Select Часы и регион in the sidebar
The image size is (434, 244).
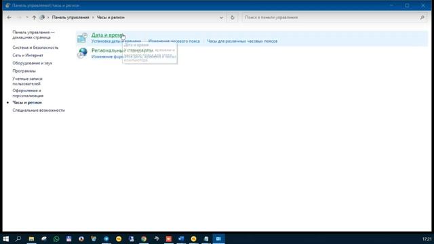[27, 102]
